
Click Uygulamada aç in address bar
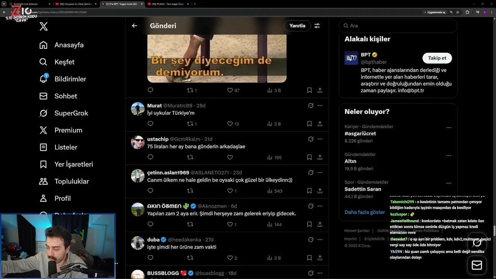[x=434, y=12]
